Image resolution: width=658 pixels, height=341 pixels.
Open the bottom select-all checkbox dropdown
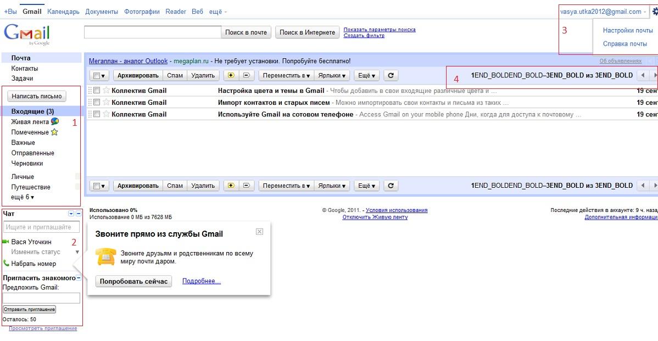coord(99,186)
